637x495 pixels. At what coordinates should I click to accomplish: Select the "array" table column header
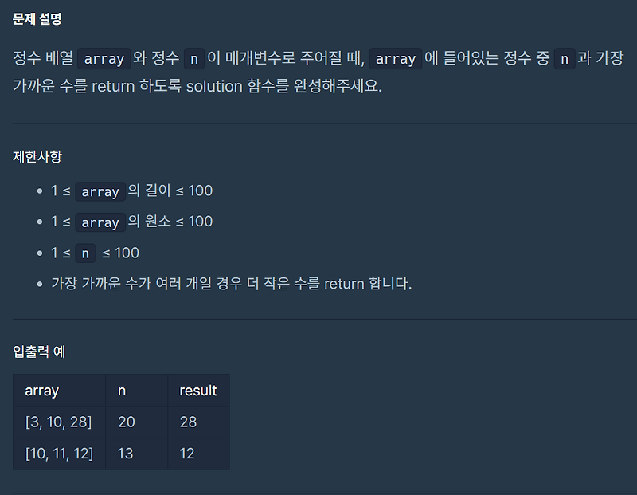[x=59, y=391]
